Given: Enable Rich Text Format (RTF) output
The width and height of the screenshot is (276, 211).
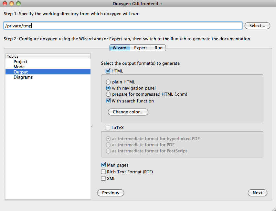Looking at the screenshot, I should point(103,172).
